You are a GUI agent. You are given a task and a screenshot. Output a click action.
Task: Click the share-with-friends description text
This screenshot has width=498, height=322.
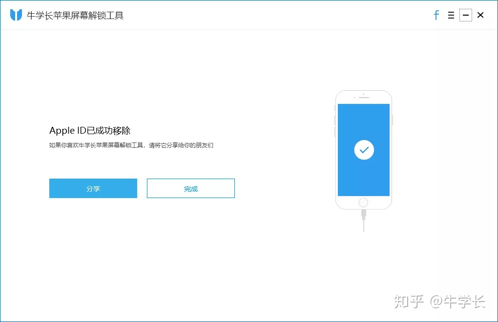[x=131, y=145]
